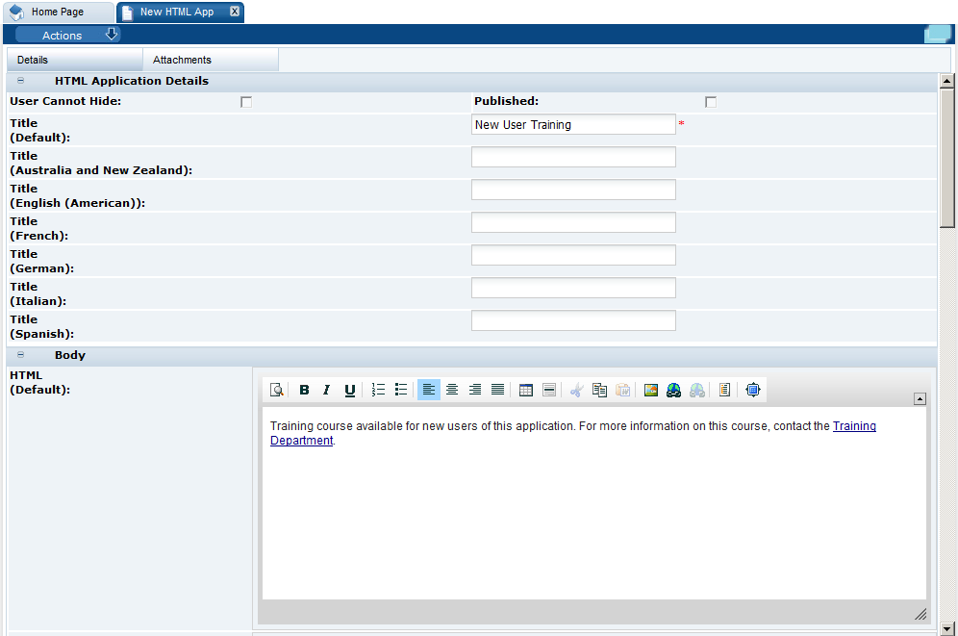Viewport: 958px width, 636px height.
Task: Toggle center text alignment
Action: pos(452,390)
